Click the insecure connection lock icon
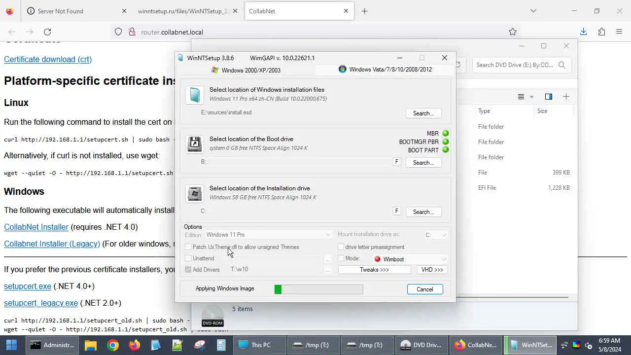This screenshot has width=631, height=355. click(132, 32)
